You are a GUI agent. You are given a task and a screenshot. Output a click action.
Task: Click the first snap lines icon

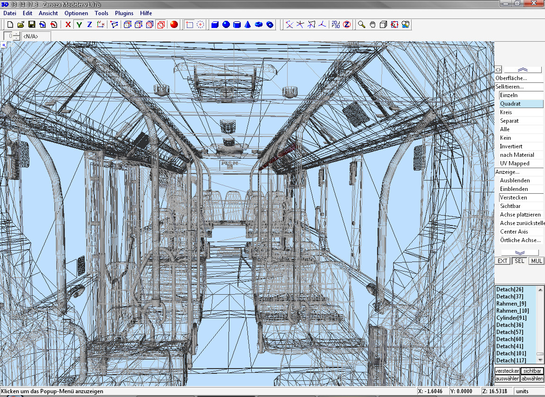pyautogui.click(x=289, y=24)
